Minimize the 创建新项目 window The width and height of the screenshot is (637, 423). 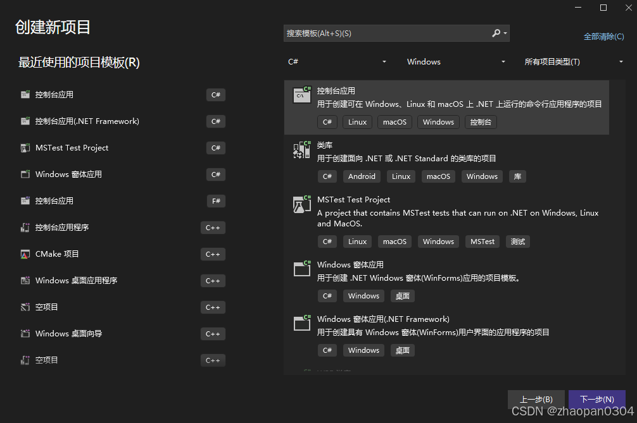578,8
